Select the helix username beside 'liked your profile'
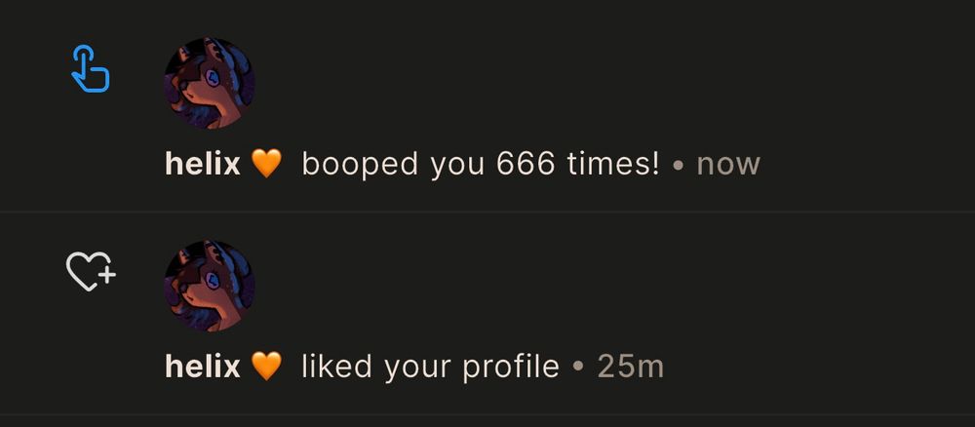Screen dimensions: 975x427 coord(203,367)
